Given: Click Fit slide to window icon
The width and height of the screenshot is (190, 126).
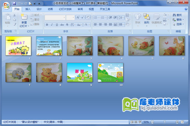Looking at the screenshot, I should tap(182, 122).
